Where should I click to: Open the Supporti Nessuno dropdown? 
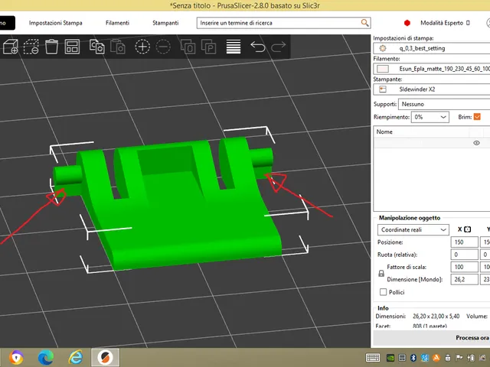pos(444,104)
